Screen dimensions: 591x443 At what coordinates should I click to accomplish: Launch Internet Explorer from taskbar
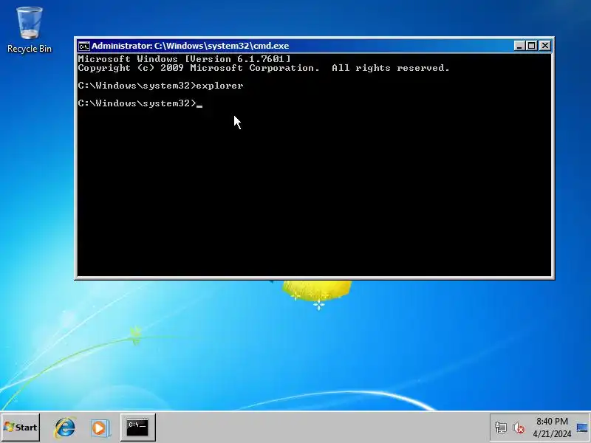[65, 427]
